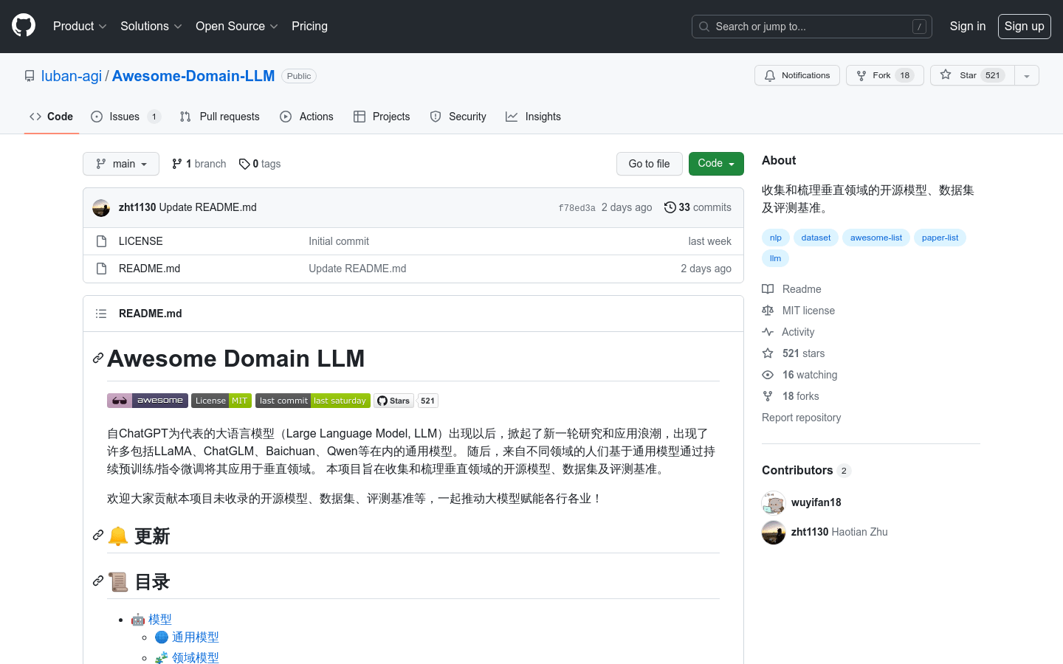This screenshot has height=664, width=1063.
Task: Click the wuyifan18 contributor avatar
Action: pos(774,503)
